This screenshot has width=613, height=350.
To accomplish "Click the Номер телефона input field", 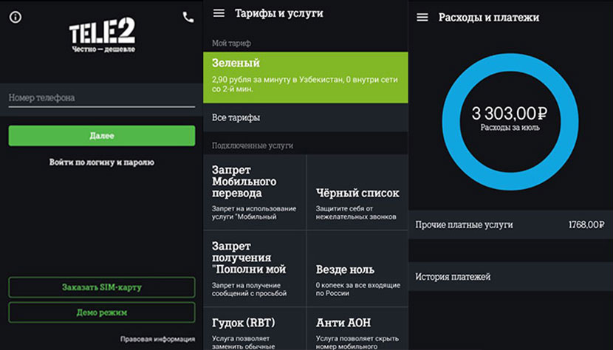I will 101,98.
